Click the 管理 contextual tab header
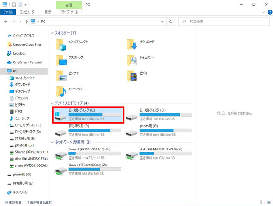 click(69, 5)
